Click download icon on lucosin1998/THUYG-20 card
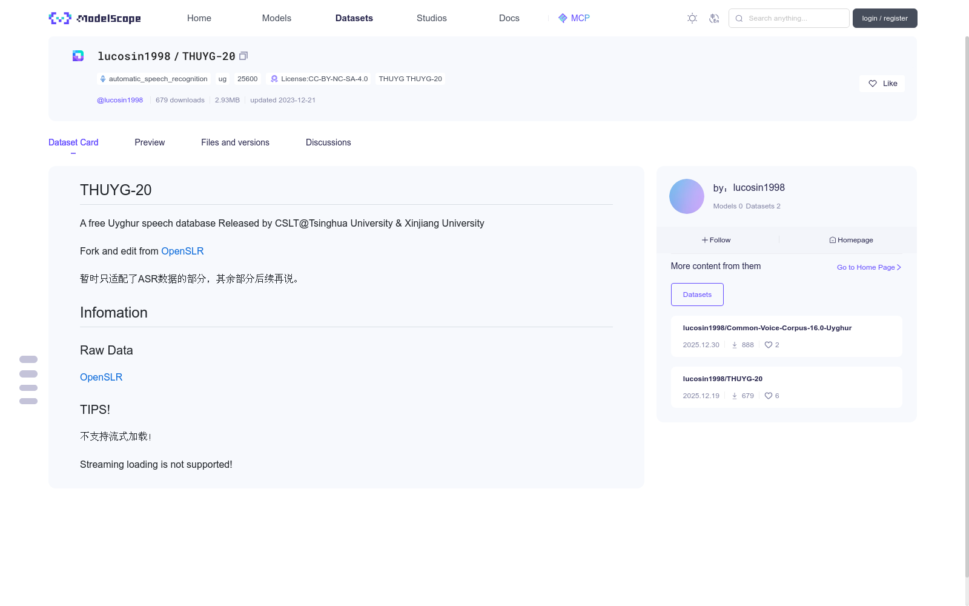969x606 pixels. click(x=735, y=396)
